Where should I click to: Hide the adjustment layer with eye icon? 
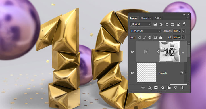[132, 52]
